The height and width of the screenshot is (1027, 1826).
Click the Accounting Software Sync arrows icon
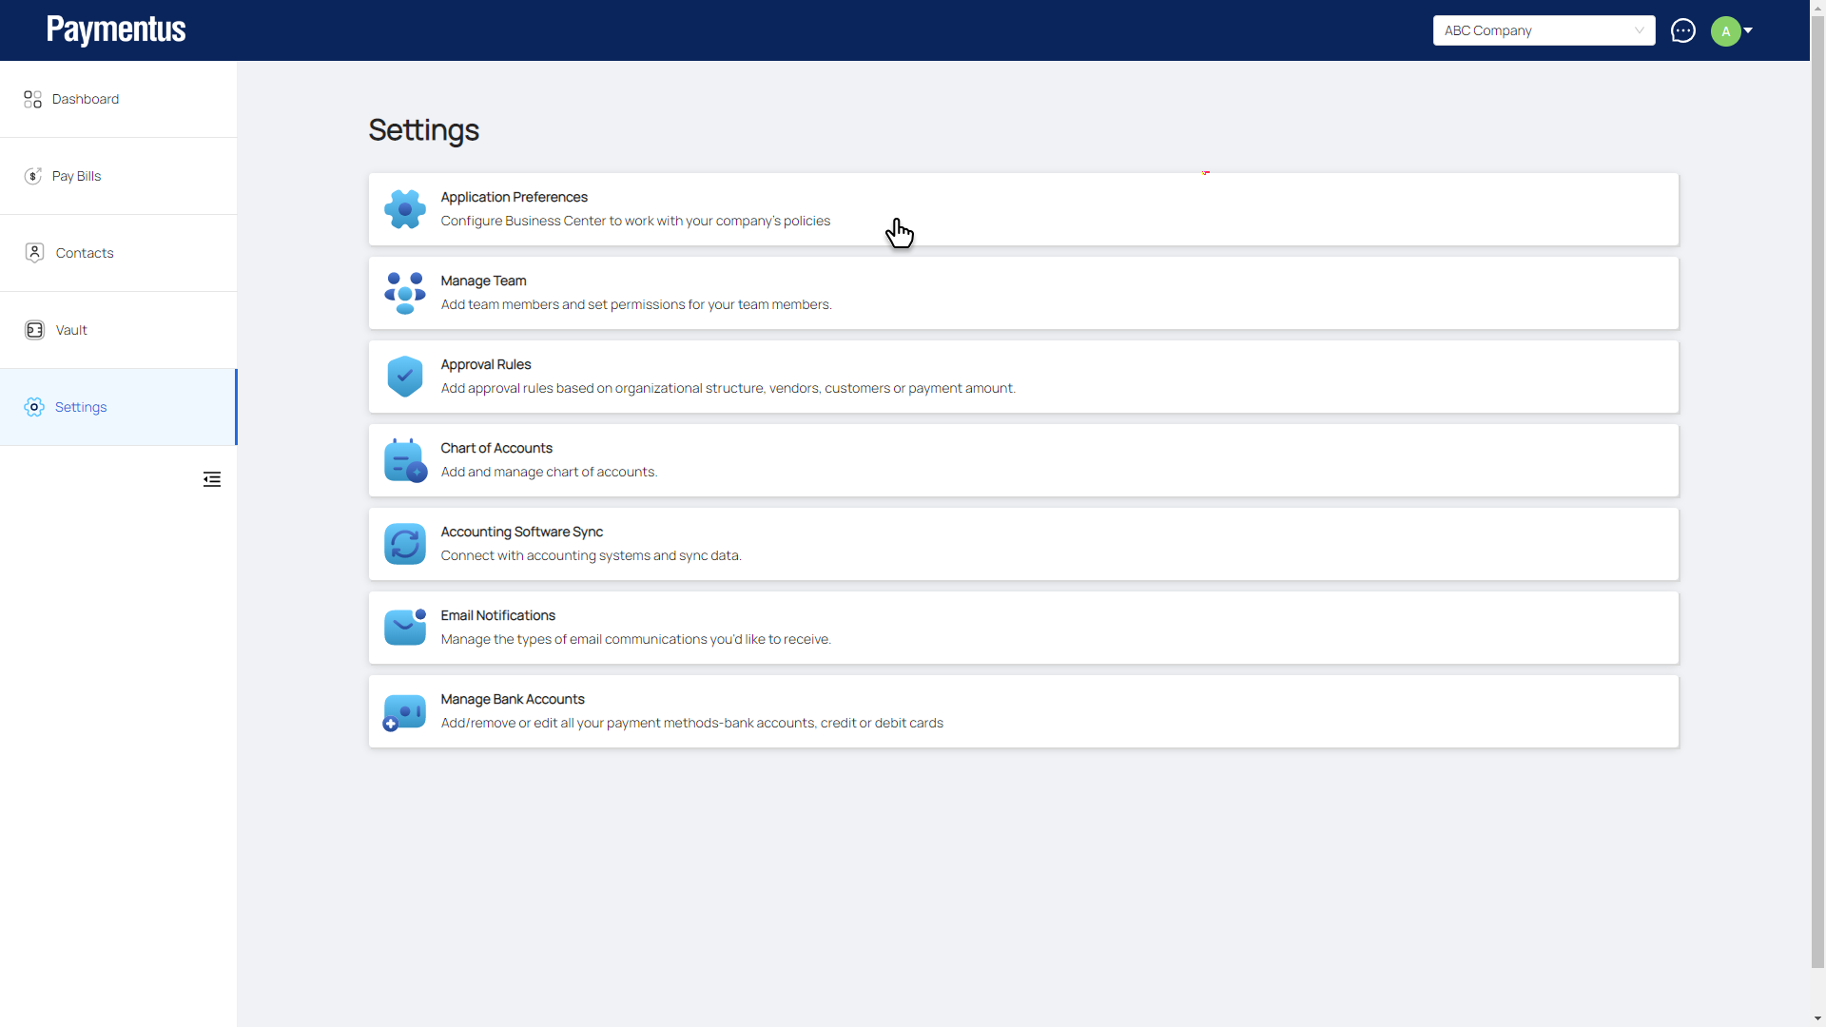point(404,544)
